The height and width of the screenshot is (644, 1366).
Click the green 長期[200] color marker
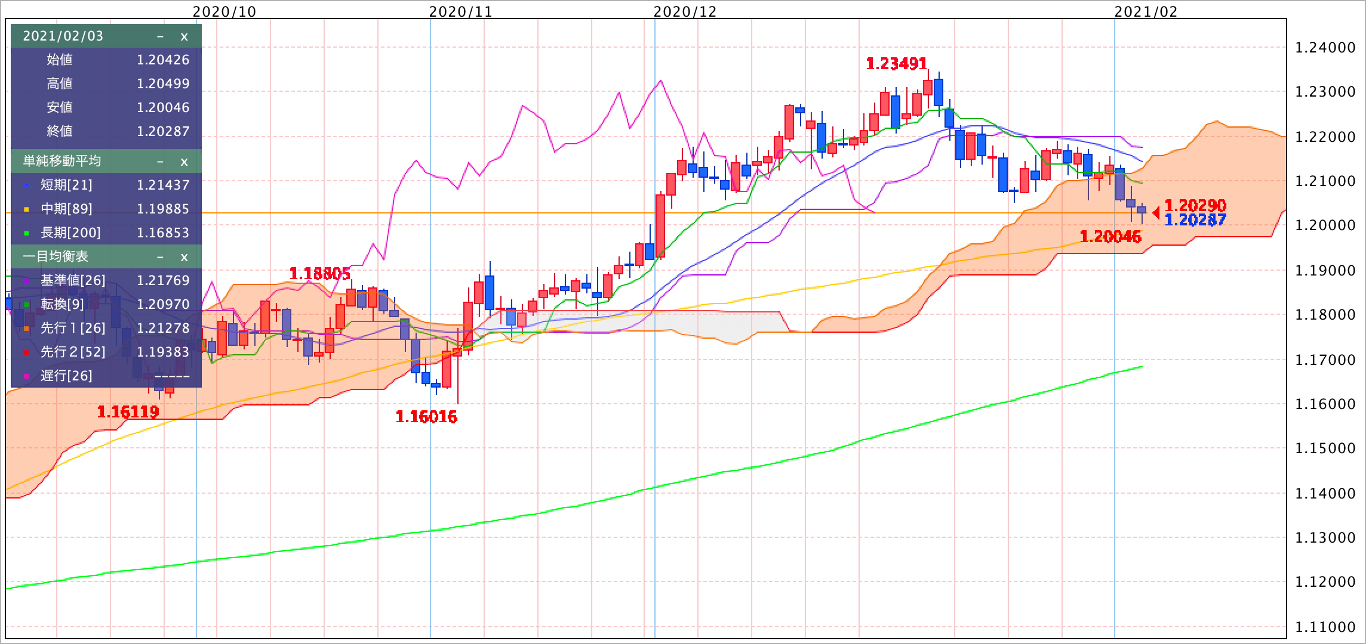point(26,234)
